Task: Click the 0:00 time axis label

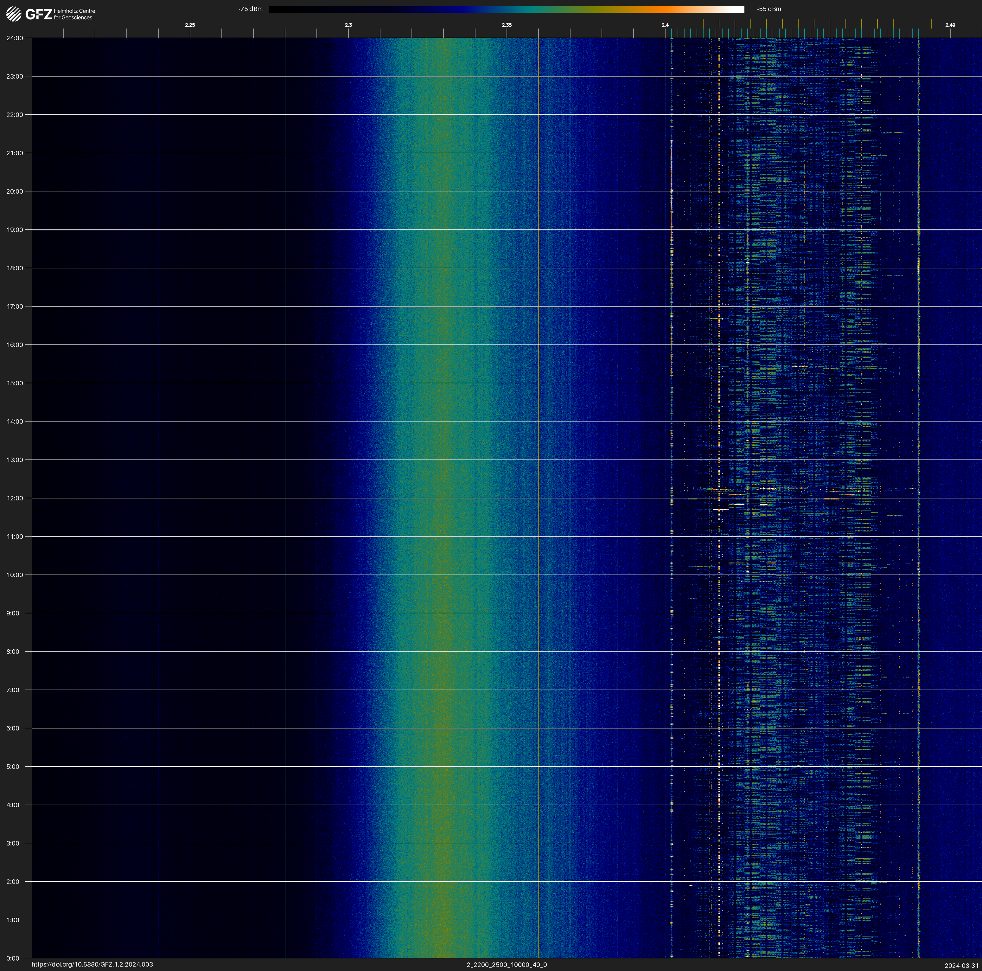Action: 13,958
